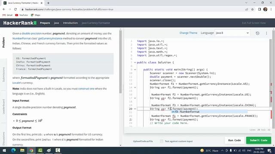Click the Run Code button

point(234,140)
